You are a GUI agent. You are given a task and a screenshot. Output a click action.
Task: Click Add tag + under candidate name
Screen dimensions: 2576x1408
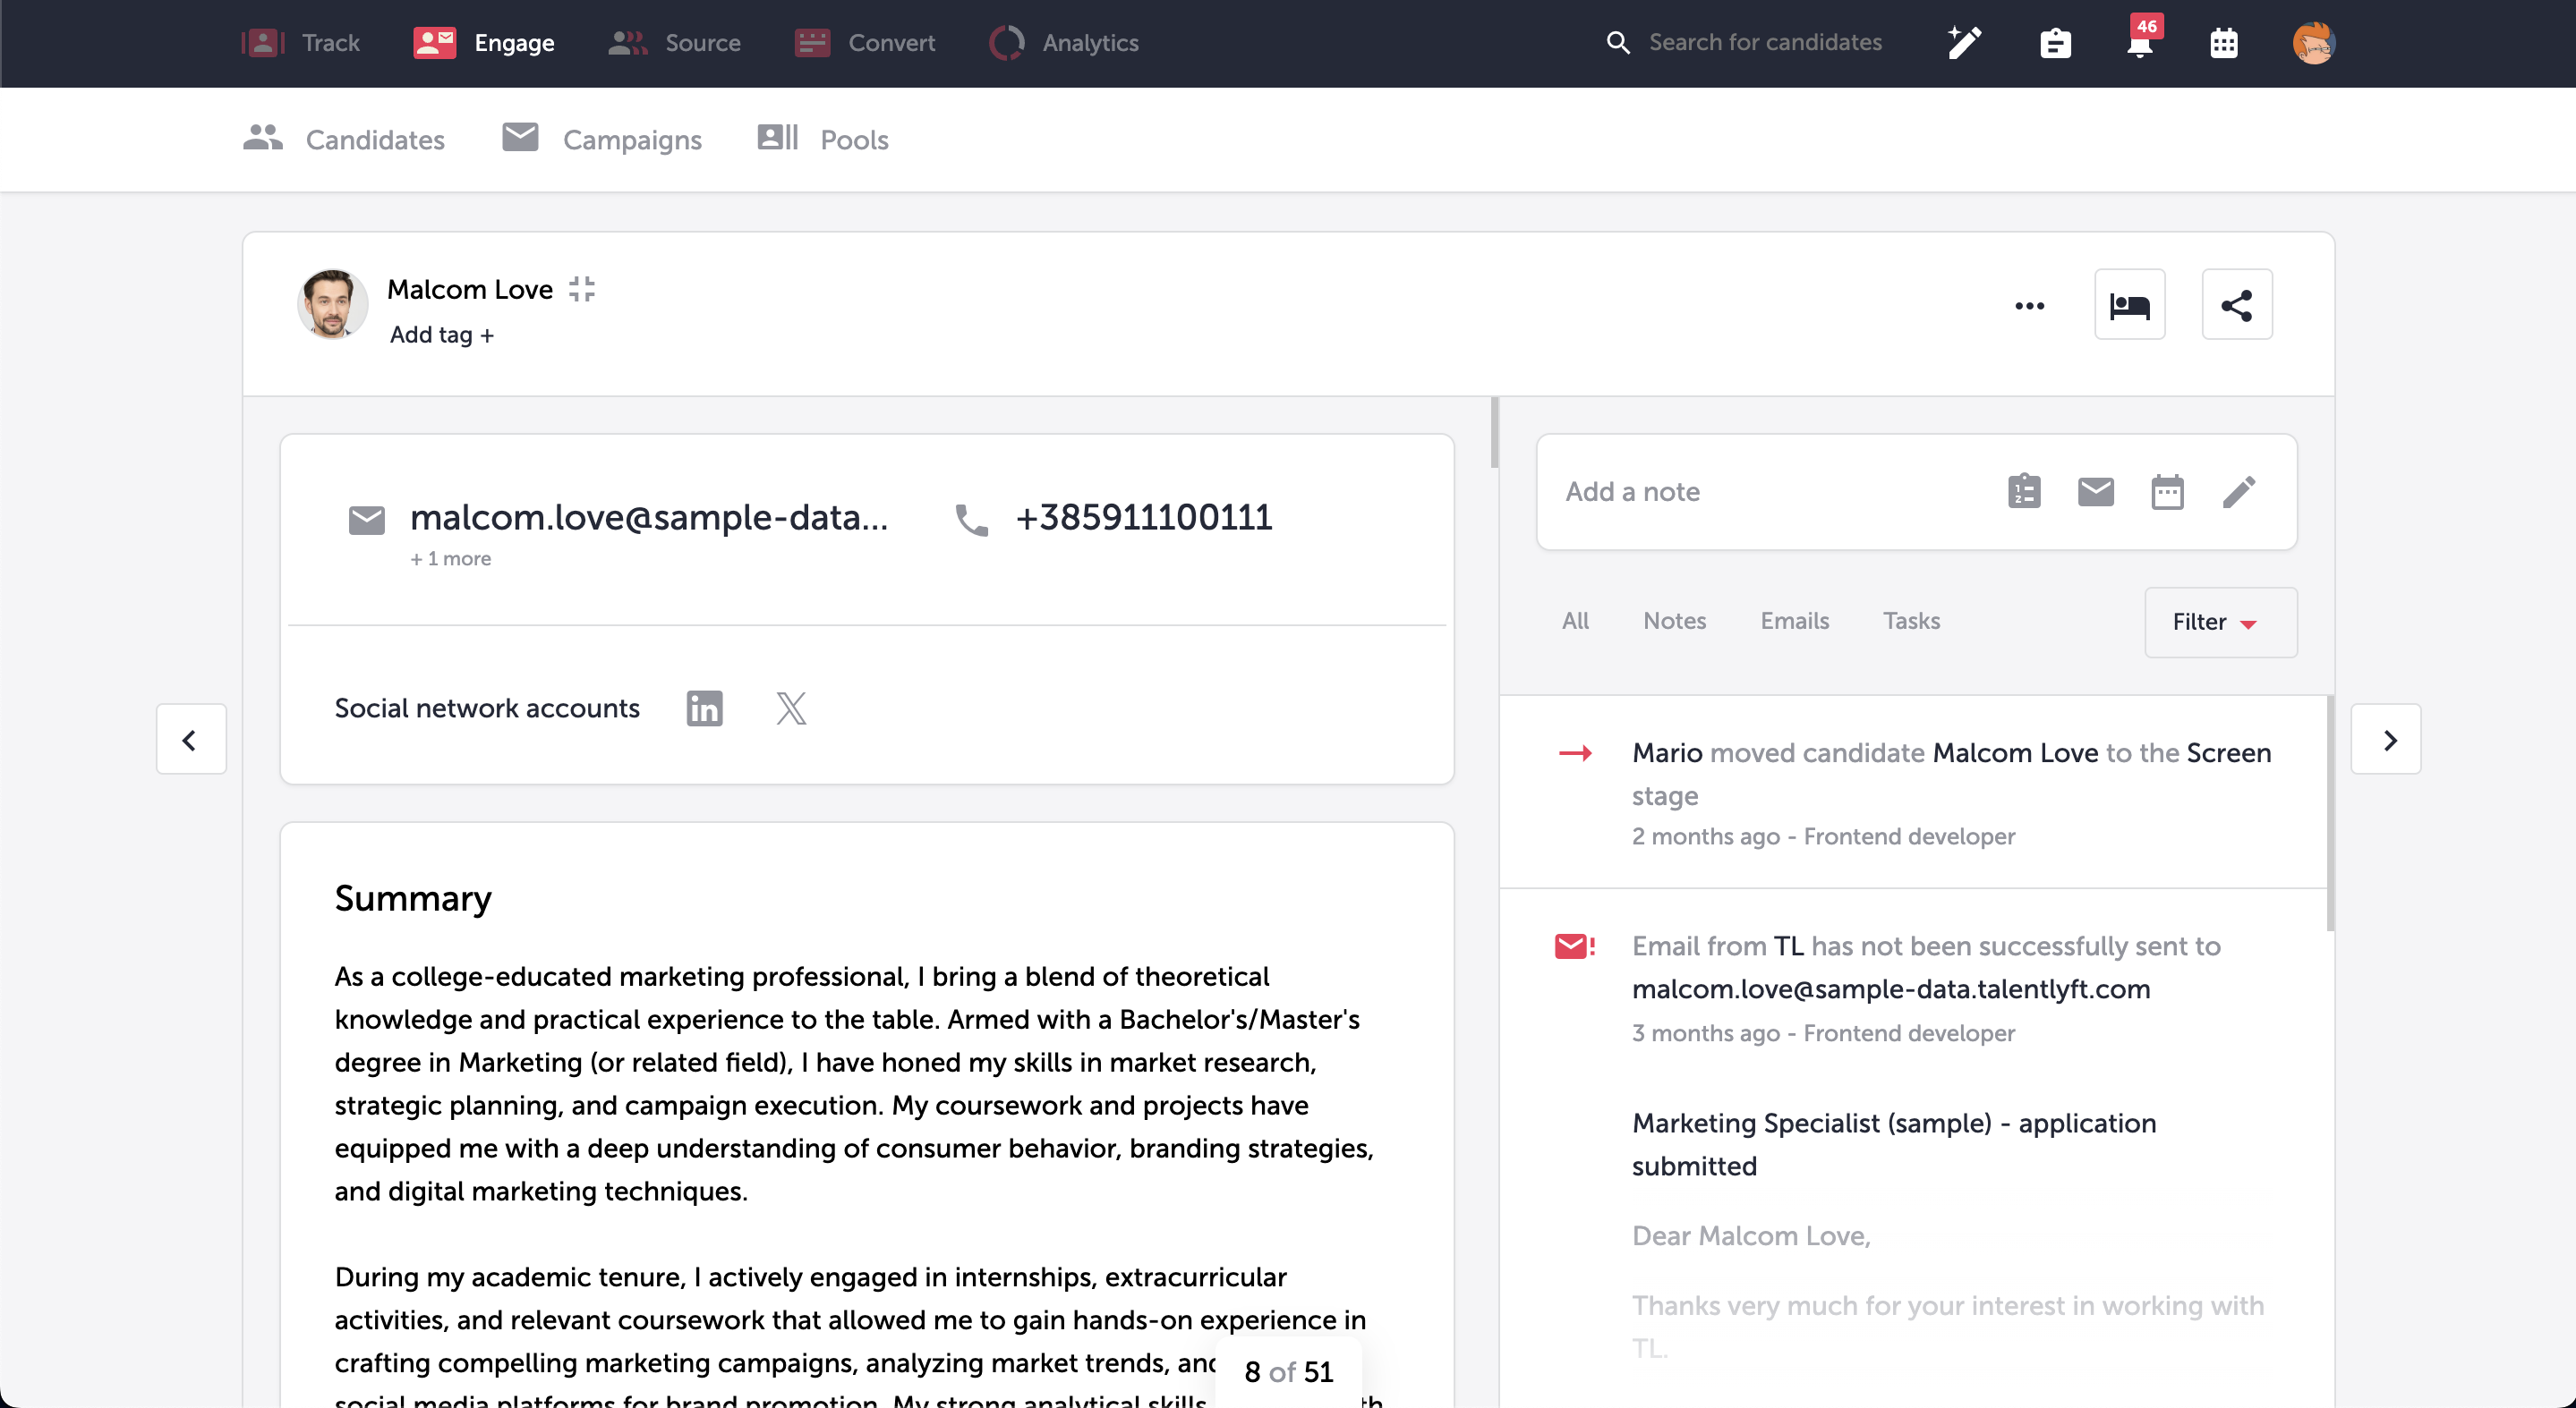442,335
